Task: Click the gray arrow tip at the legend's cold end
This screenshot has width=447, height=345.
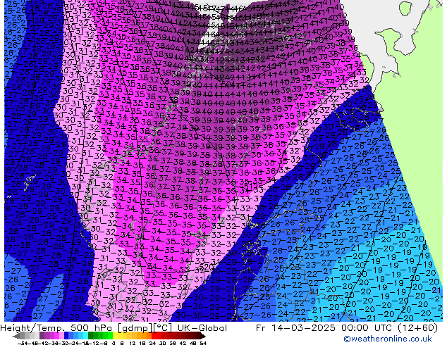Action: coord(16,336)
